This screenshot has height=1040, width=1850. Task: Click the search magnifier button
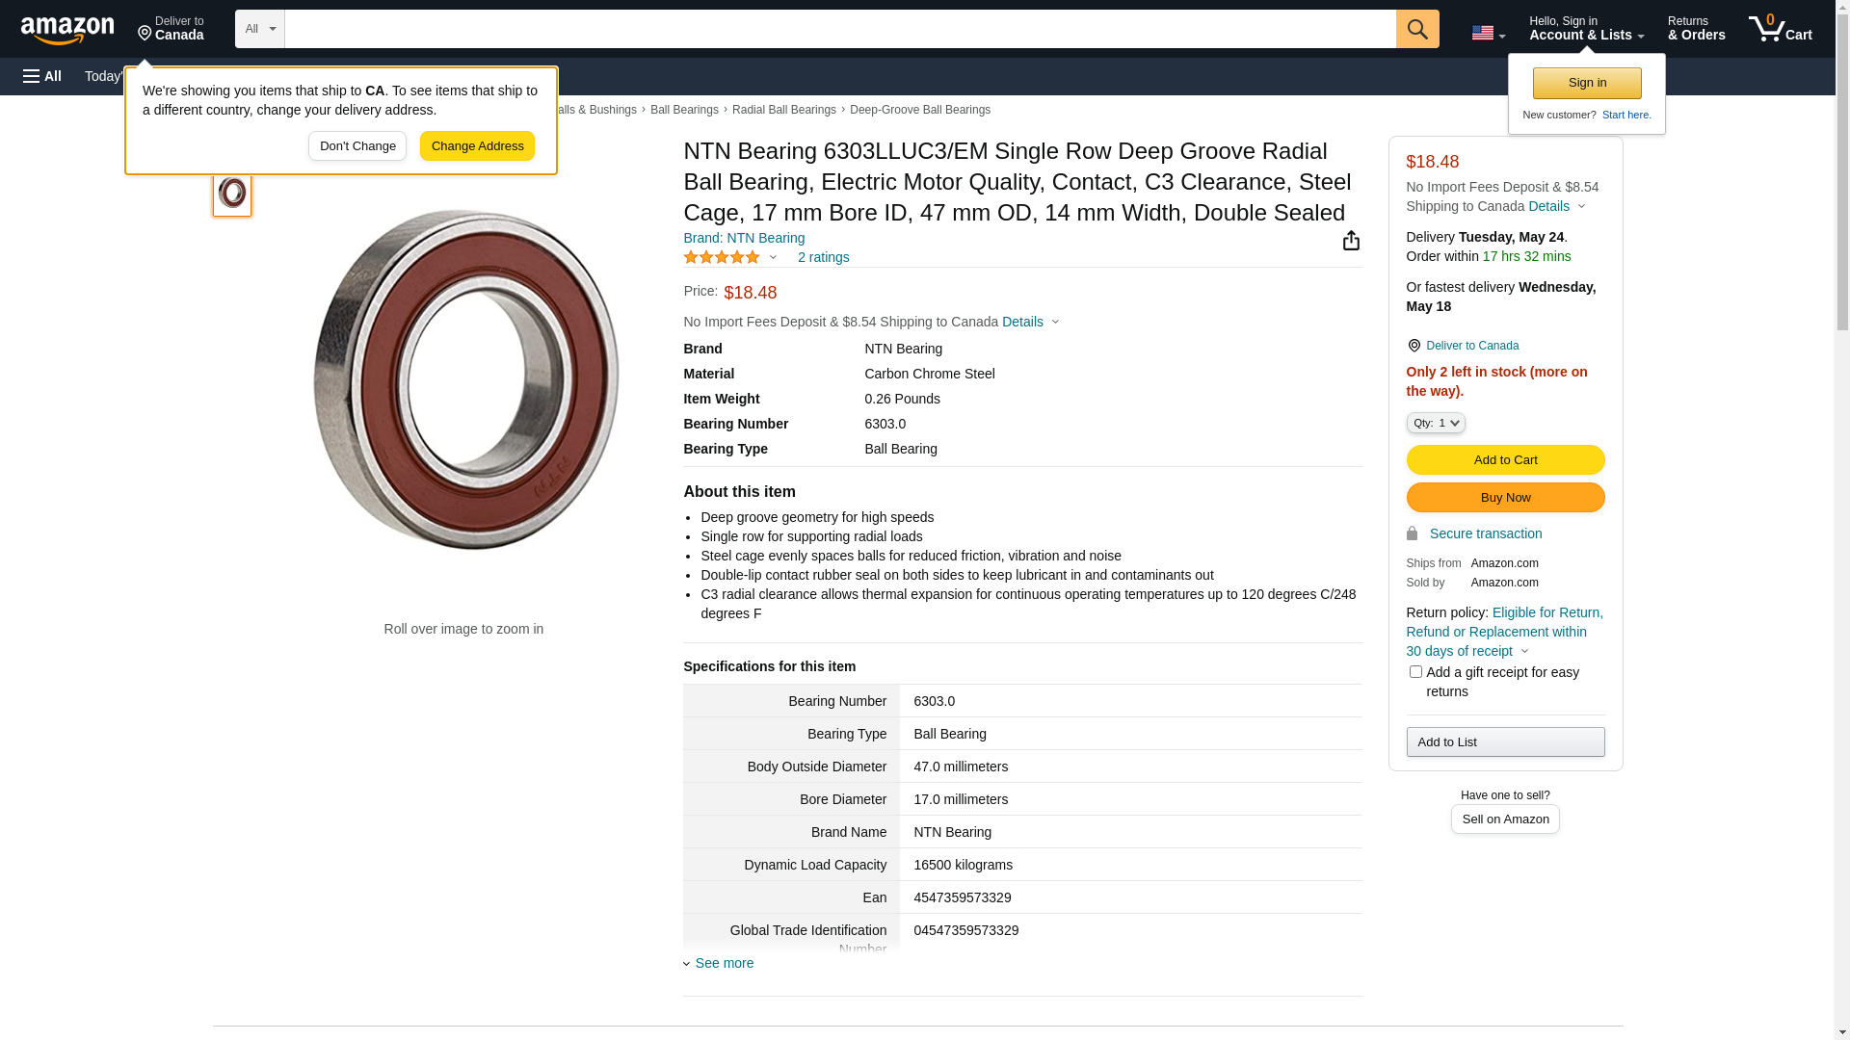coord(1417,29)
